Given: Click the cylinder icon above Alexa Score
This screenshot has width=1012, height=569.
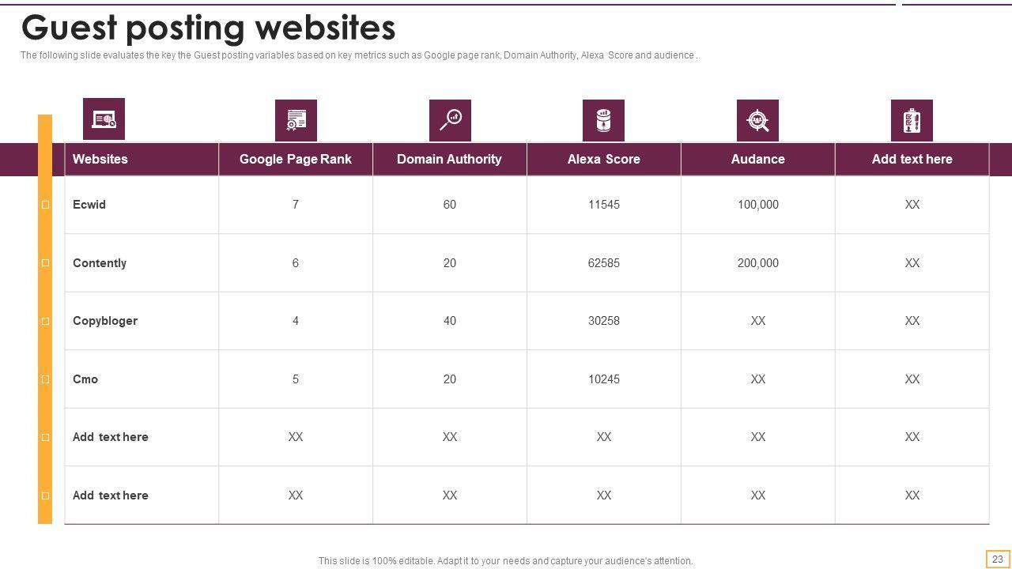Looking at the screenshot, I should click(x=603, y=120).
